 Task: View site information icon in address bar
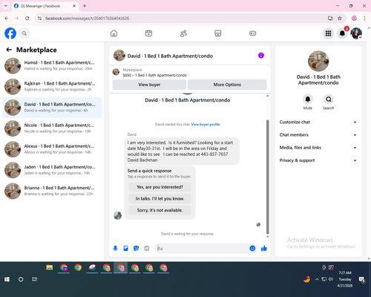39,19
